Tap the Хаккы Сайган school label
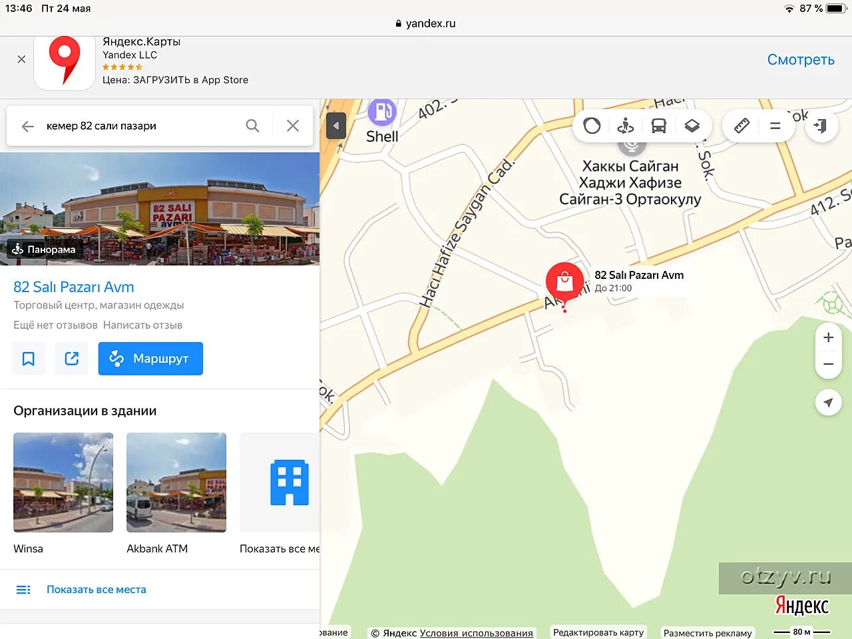 pos(630,182)
